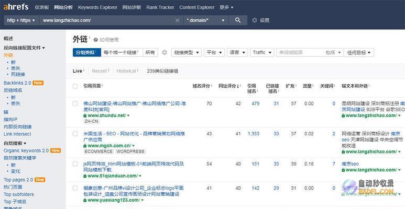The width and height of the screenshot is (405, 209).
Task: Click lock icon before www.yuexiang123.com
Action: (x=85, y=200)
